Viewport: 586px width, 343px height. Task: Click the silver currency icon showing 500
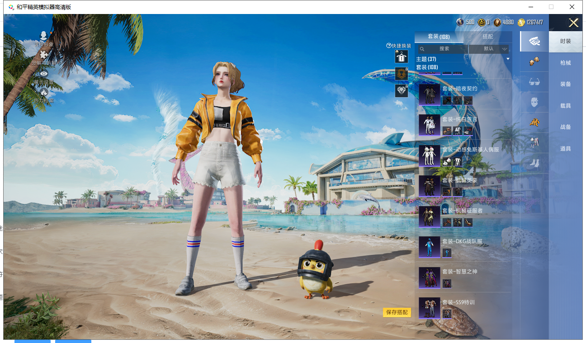click(x=460, y=22)
